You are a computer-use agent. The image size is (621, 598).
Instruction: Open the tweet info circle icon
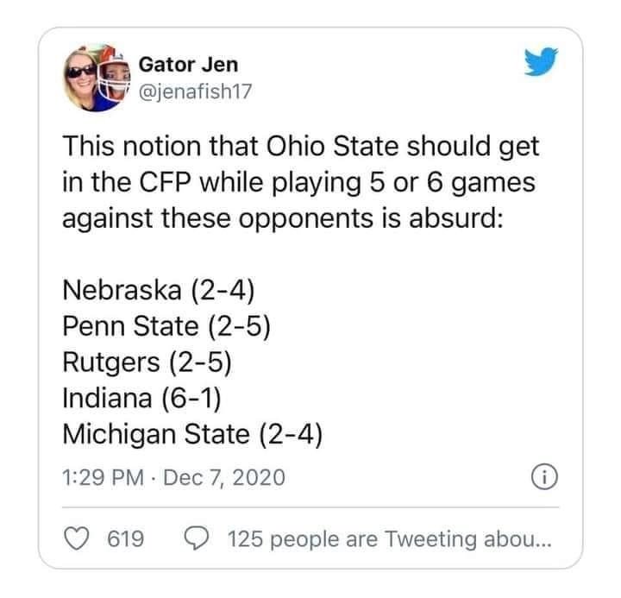coord(544,476)
